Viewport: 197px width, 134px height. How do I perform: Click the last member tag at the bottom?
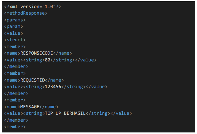tap(15, 127)
